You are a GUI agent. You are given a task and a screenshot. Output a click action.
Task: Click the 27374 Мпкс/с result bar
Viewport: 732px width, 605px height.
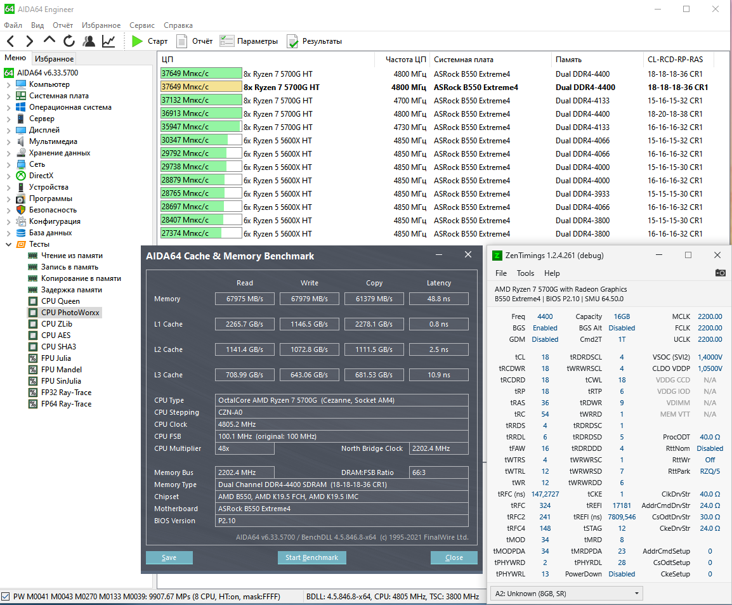[201, 233]
